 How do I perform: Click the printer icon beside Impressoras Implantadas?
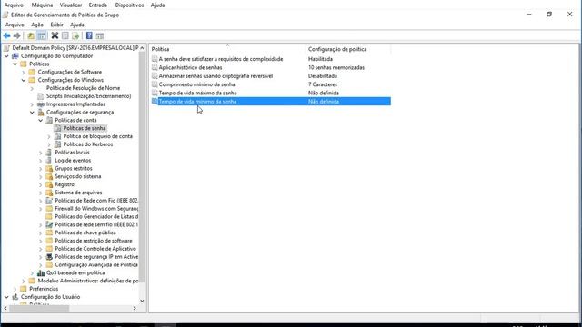pyautogui.click(x=41, y=104)
